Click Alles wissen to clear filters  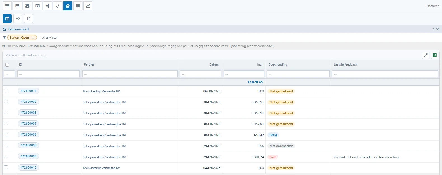[x=50, y=38]
